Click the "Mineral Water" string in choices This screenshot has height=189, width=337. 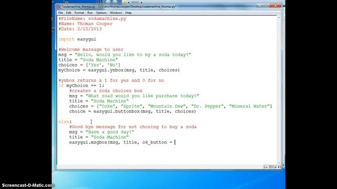click(249, 106)
